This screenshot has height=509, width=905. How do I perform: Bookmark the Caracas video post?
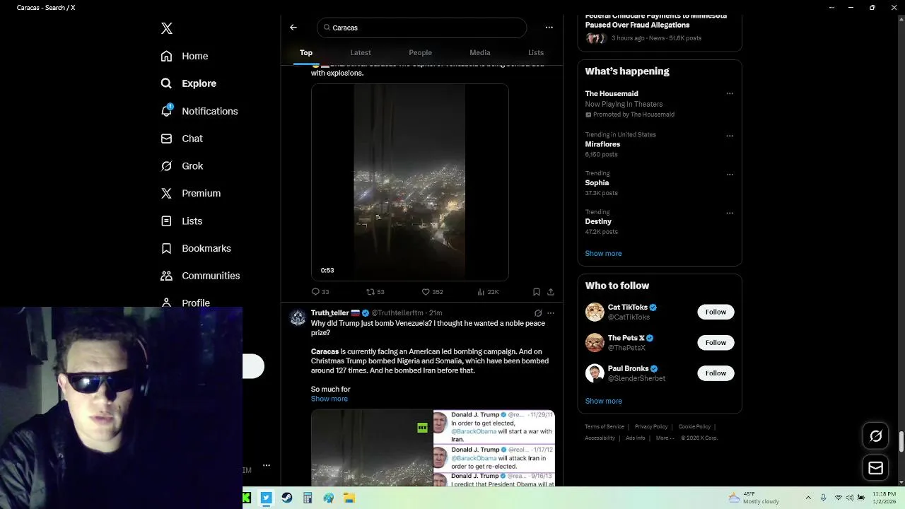pos(537,292)
